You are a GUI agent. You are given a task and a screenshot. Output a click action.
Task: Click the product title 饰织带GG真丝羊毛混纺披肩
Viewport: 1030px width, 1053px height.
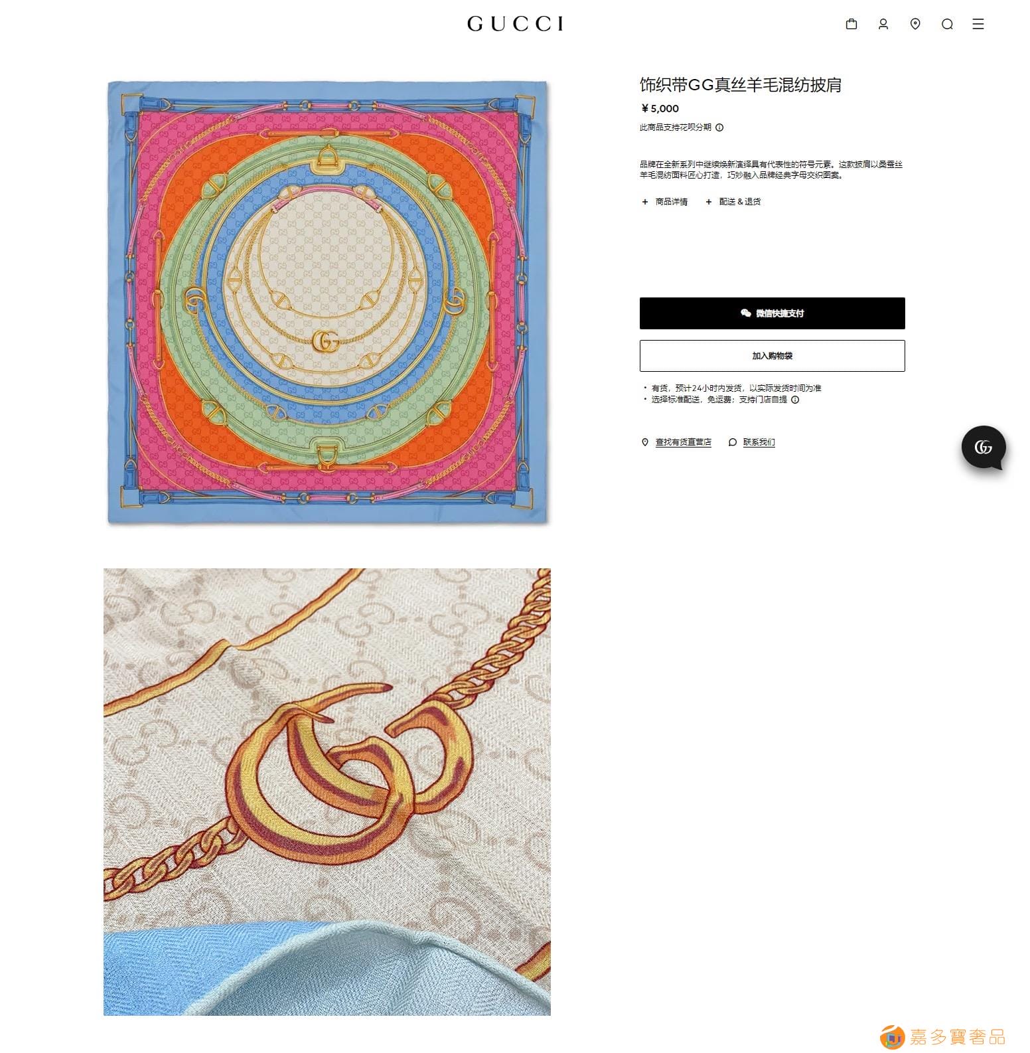741,85
